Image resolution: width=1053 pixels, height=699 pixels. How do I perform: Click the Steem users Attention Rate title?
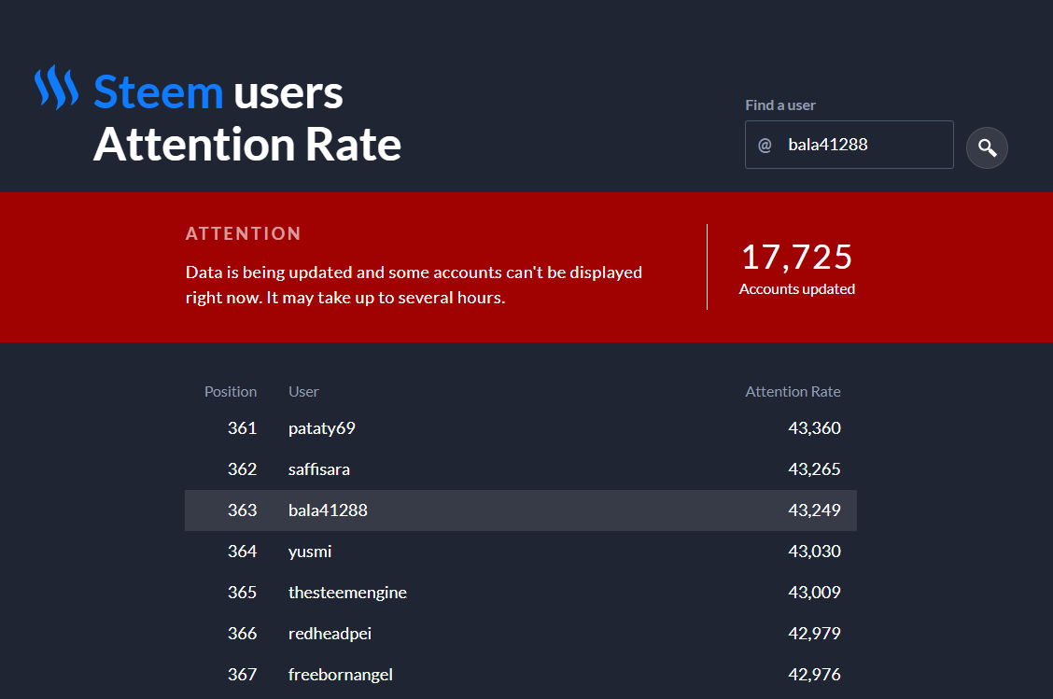[247, 118]
